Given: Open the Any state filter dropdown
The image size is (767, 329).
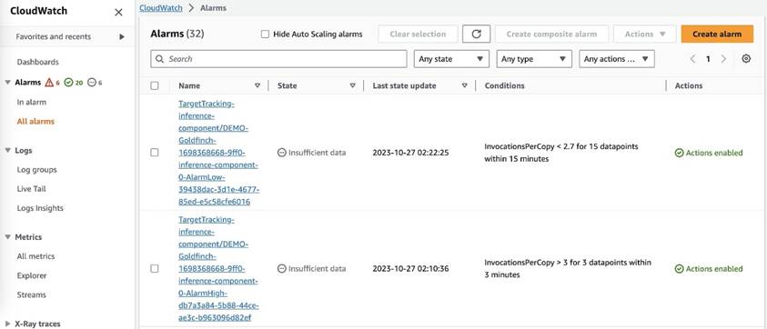Looking at the screenshot, I should (451, 59).
